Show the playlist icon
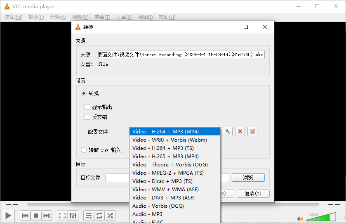 tap(89, 216)
